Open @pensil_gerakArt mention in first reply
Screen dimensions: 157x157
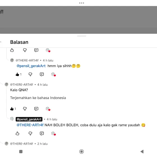pyautogui.click(x=31, y=66)
